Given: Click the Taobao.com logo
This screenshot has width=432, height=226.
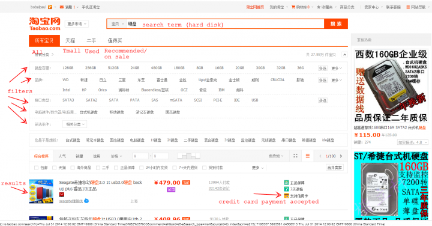Looking at the screenshot, I should [44, 23].
